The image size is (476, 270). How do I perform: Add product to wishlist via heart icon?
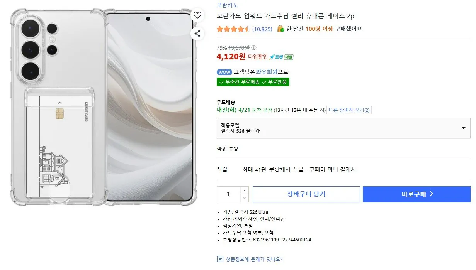(197, 15)
